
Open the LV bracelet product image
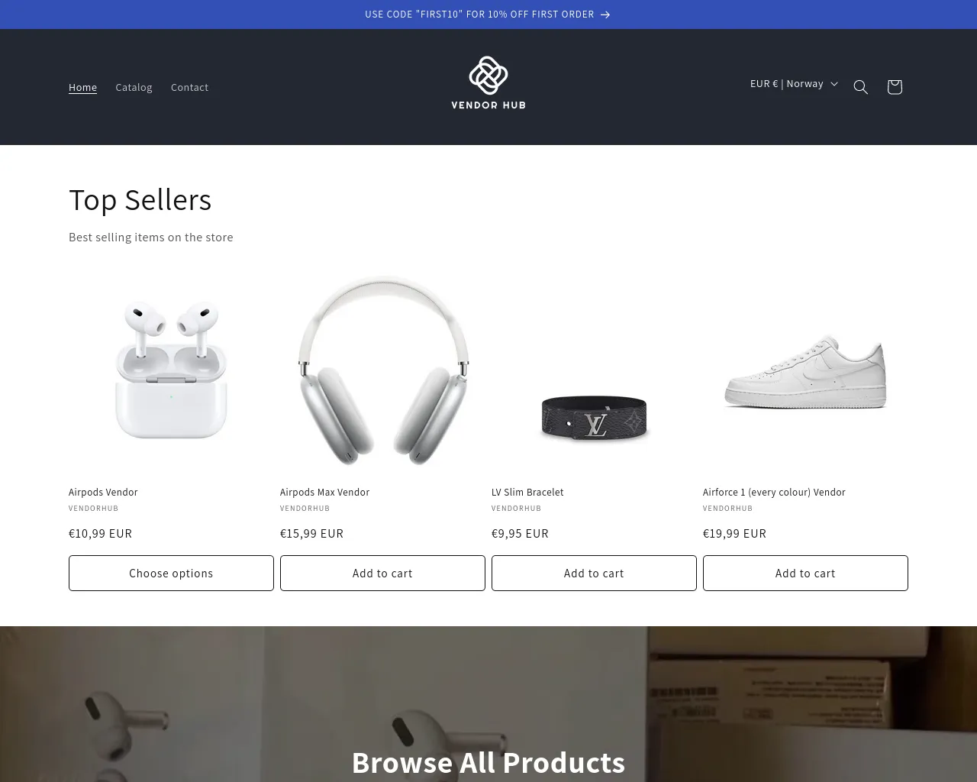tap(594, 370)
